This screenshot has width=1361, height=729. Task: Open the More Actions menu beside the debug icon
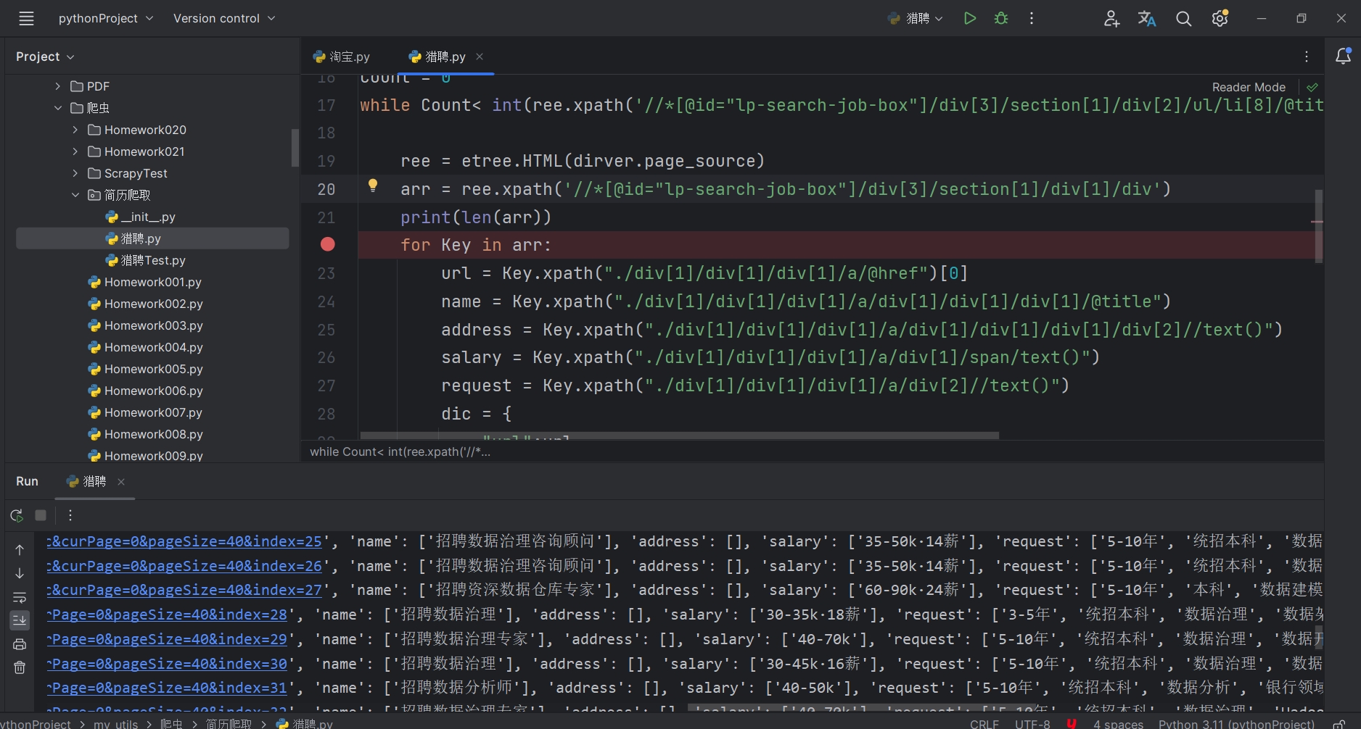(1032, 19)
